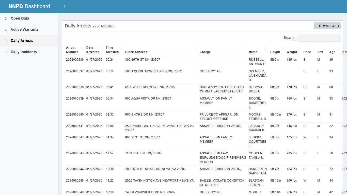Click the Active Warrants sidebar icon
This screenshot has width=347, height=195.
click(6, 29)
